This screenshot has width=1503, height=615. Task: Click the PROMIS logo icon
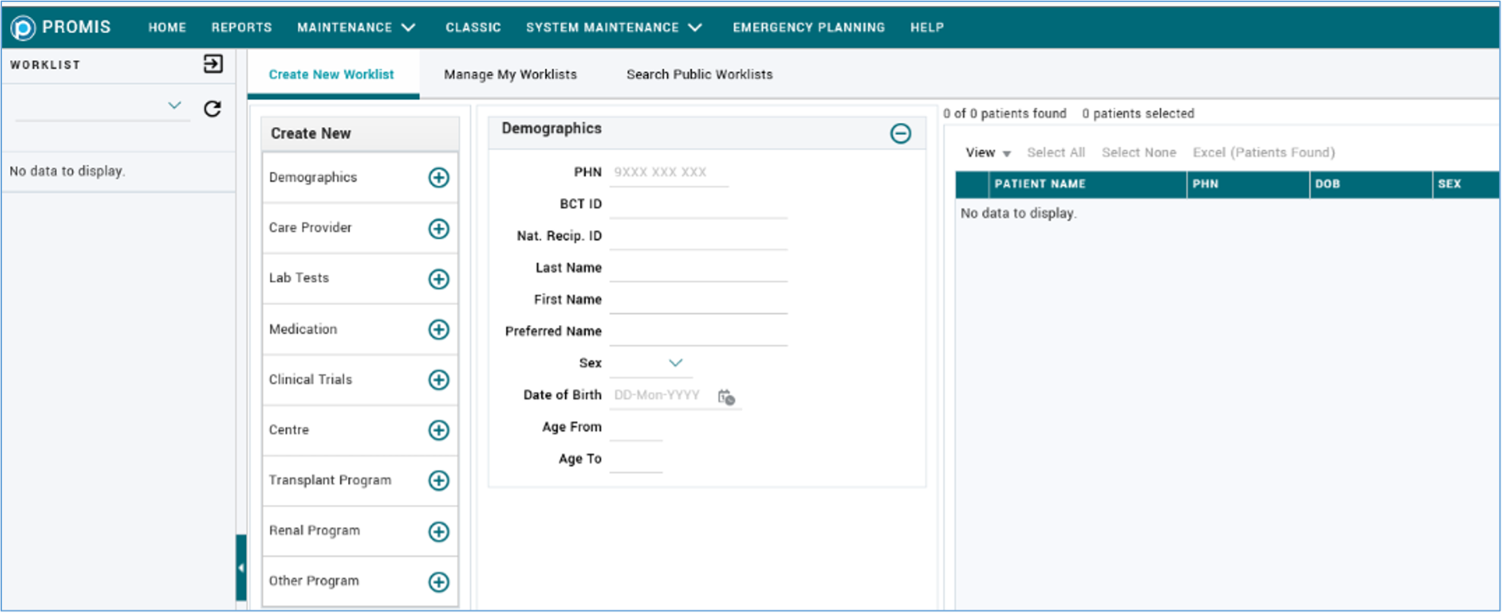pos(23,28)
